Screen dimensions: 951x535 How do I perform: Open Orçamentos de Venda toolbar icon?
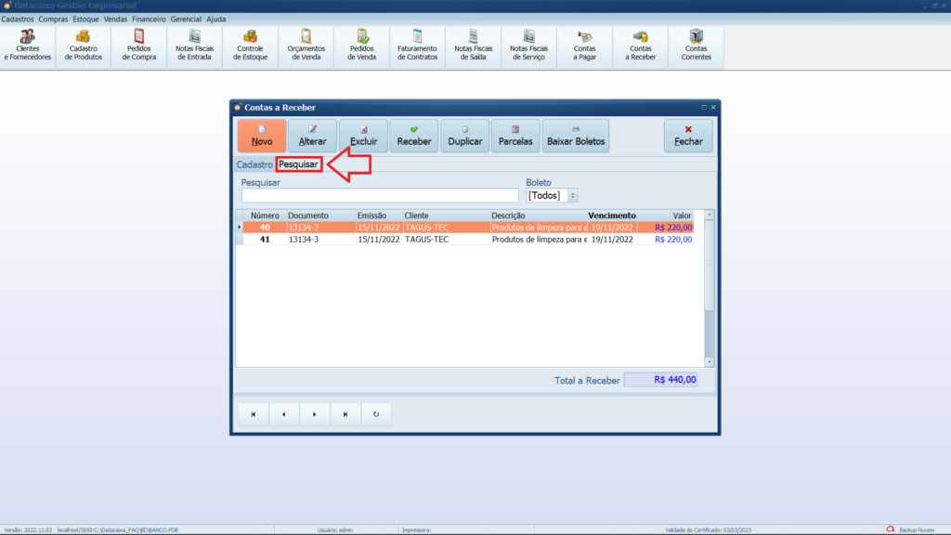coord(306,46)
